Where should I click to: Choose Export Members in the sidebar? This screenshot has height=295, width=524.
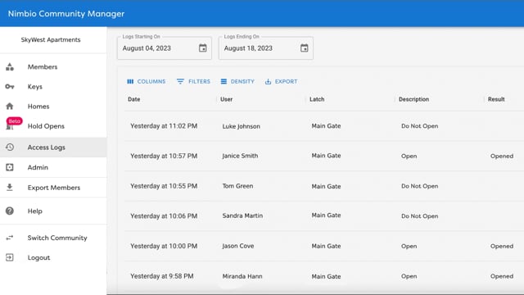(53, 188)
